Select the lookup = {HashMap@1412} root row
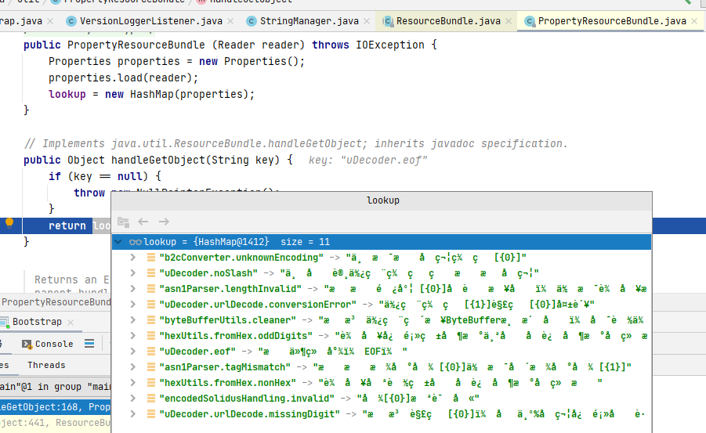Screen dimensions: 706x433 point(382,242)
